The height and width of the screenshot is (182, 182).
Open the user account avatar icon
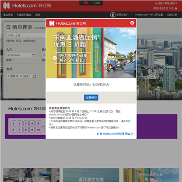[x=113, y=15]
